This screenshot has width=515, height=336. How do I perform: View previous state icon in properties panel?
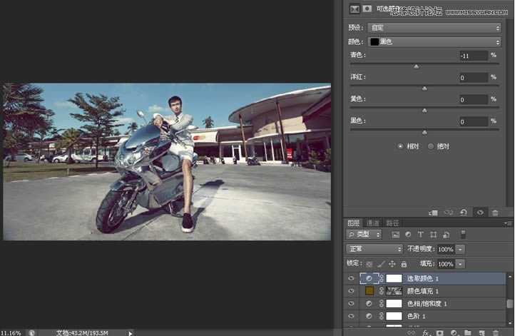click(x=449, y=213)
